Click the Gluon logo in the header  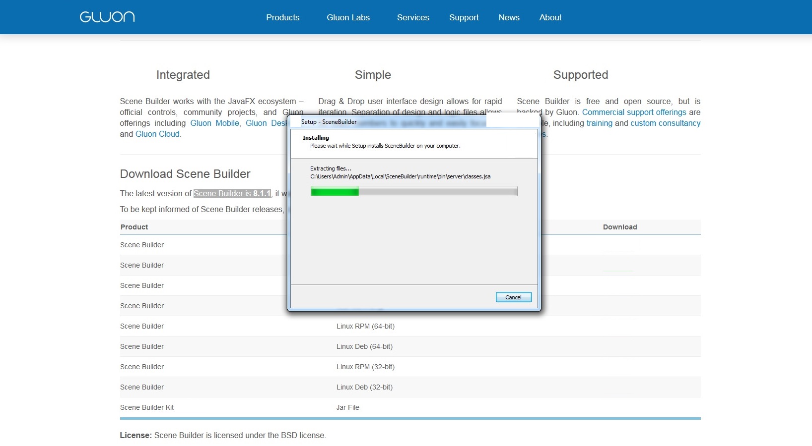[x=107, y=17]
